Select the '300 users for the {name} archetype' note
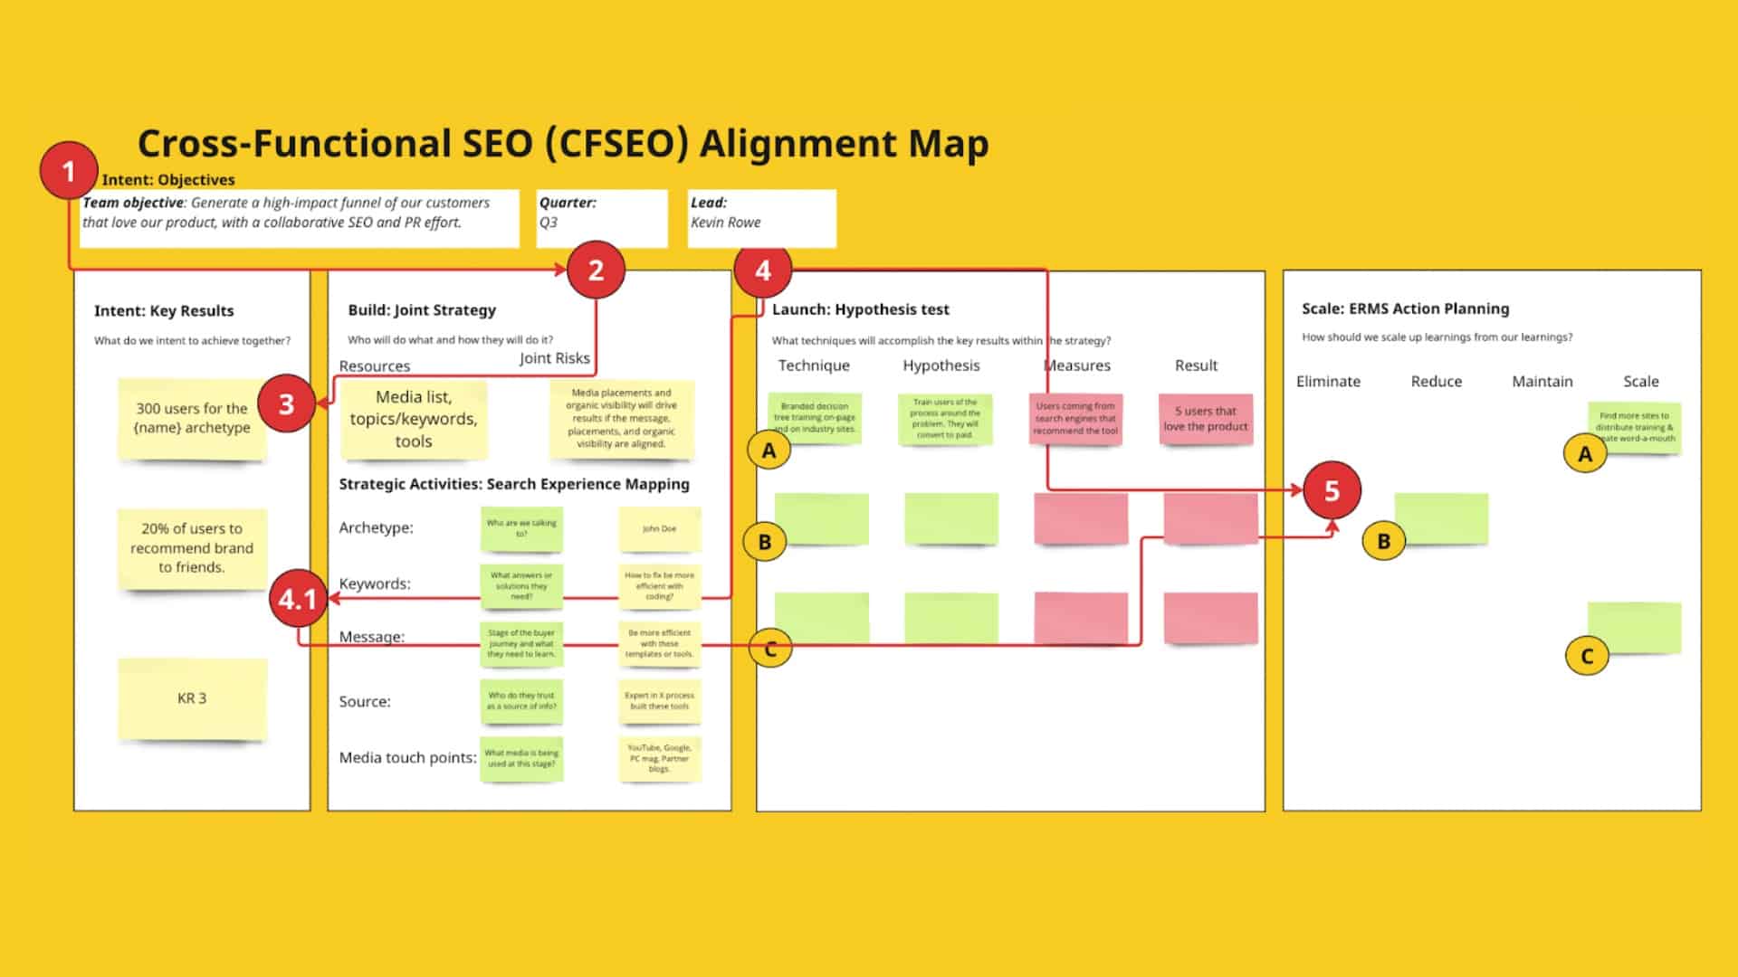1738x977 pixels. [x=192, y=419]
